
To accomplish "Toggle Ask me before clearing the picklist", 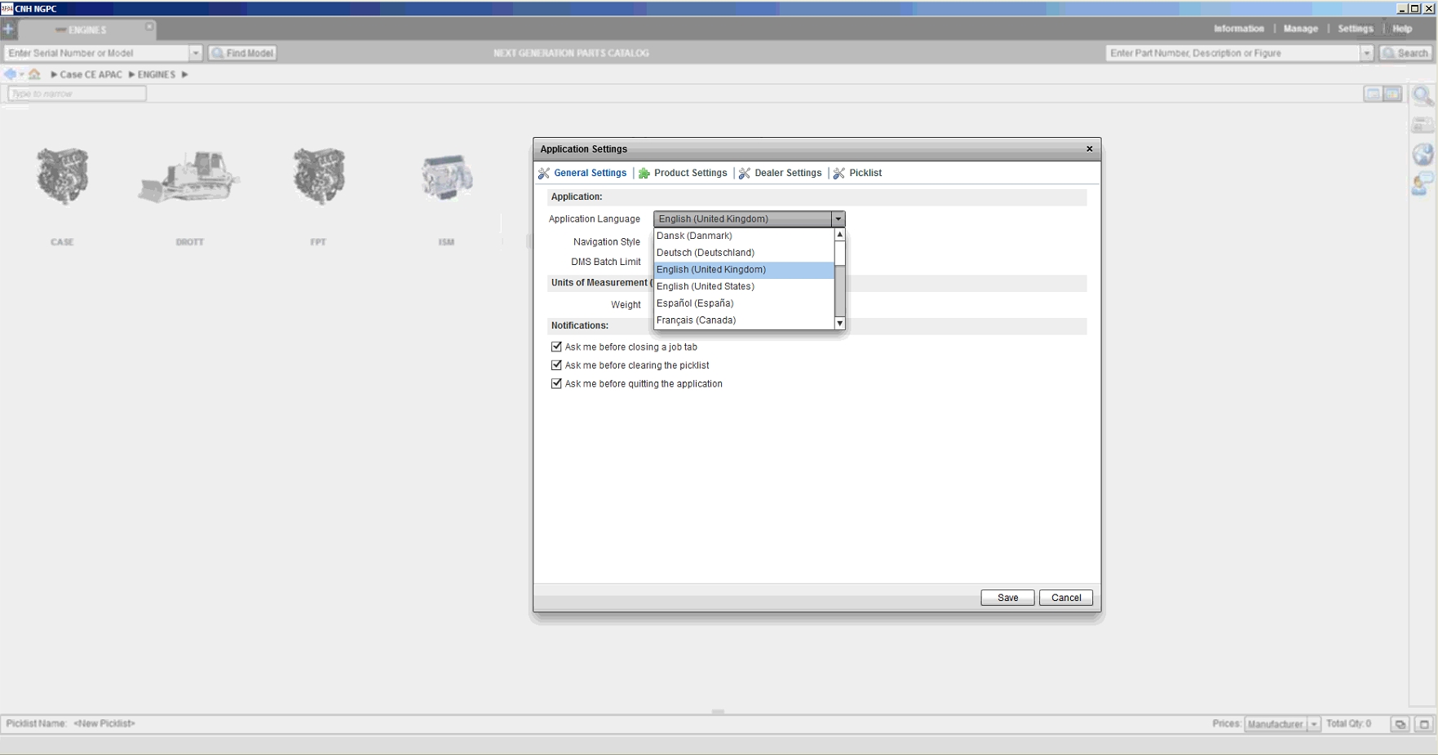I will click(x=556, y=365).
